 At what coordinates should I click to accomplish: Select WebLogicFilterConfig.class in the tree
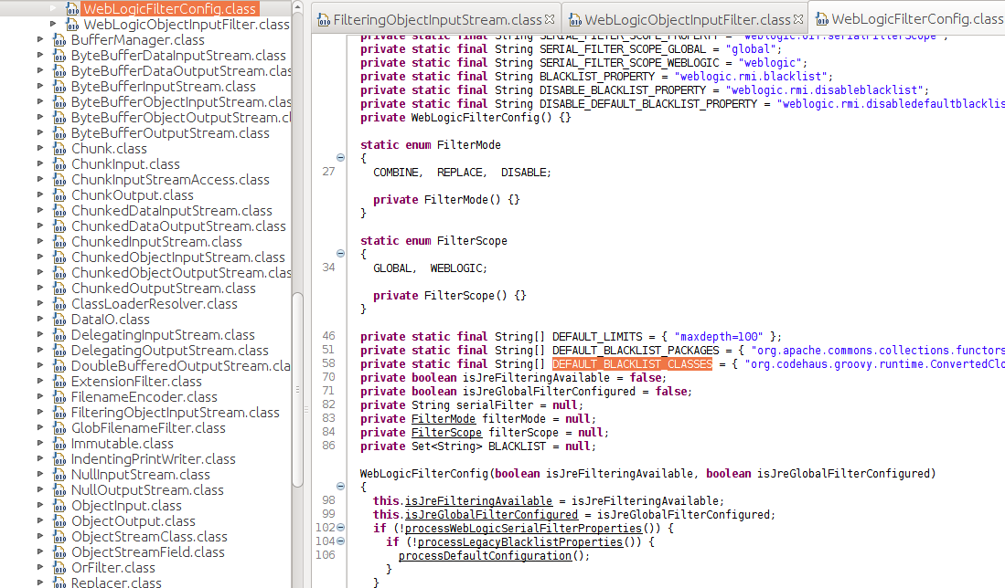(169, 9)
